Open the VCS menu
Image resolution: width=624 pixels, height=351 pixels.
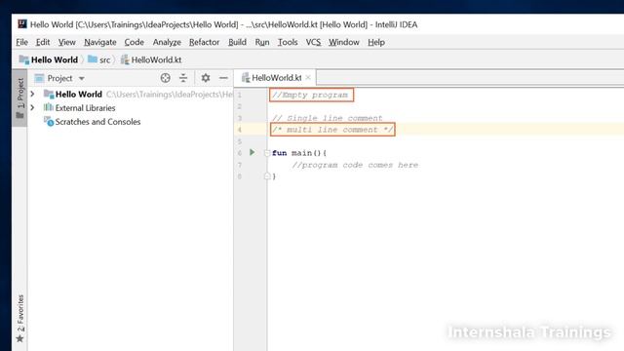click(x=313, y=42)
